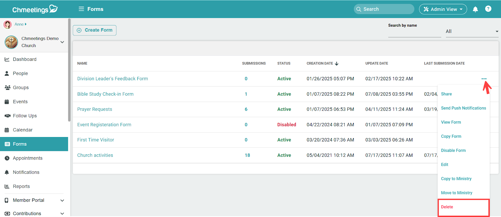Click the Forms list icon
The width and height of the screenshot is (501, 217).
point(7,144)
